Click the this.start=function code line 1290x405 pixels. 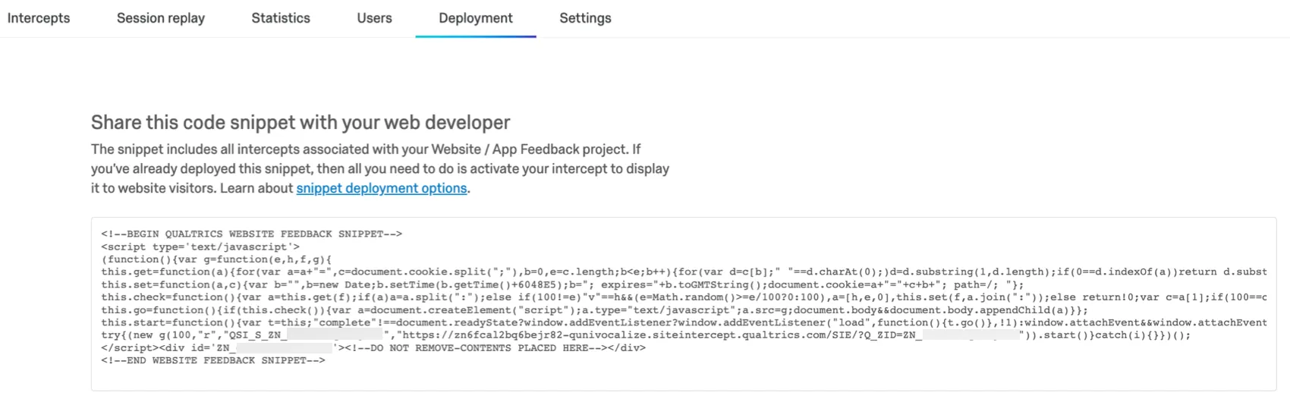click(455, 322)
